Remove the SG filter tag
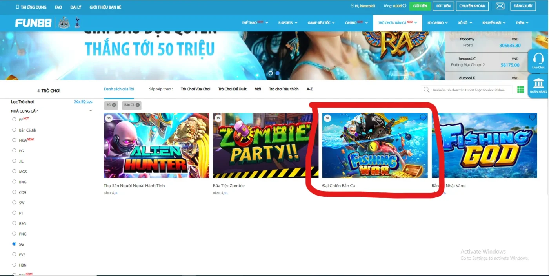The image size is (549, 276). pos(114,105)
